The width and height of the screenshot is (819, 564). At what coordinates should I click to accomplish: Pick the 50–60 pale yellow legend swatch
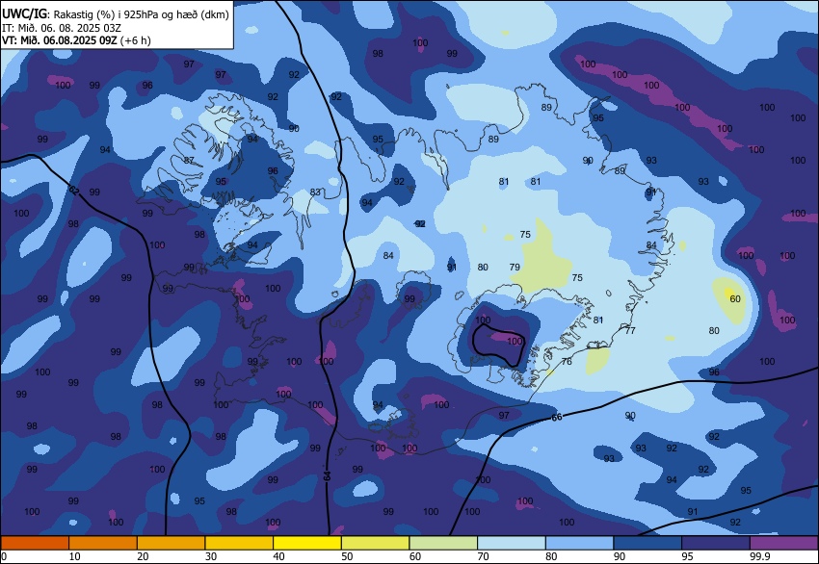point(375,543)
